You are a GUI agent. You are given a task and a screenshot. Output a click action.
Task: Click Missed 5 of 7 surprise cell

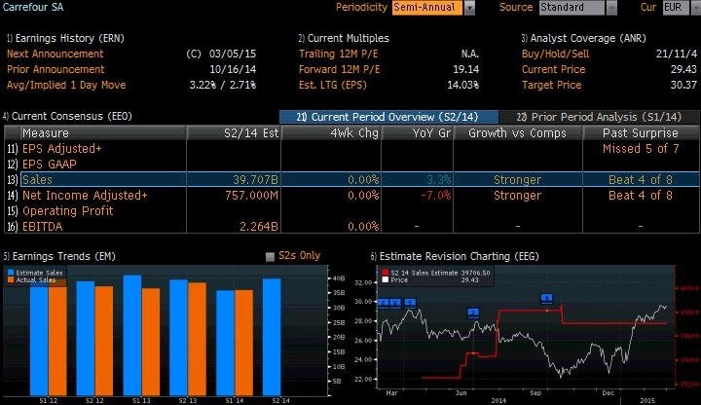[x=641, y=149]
